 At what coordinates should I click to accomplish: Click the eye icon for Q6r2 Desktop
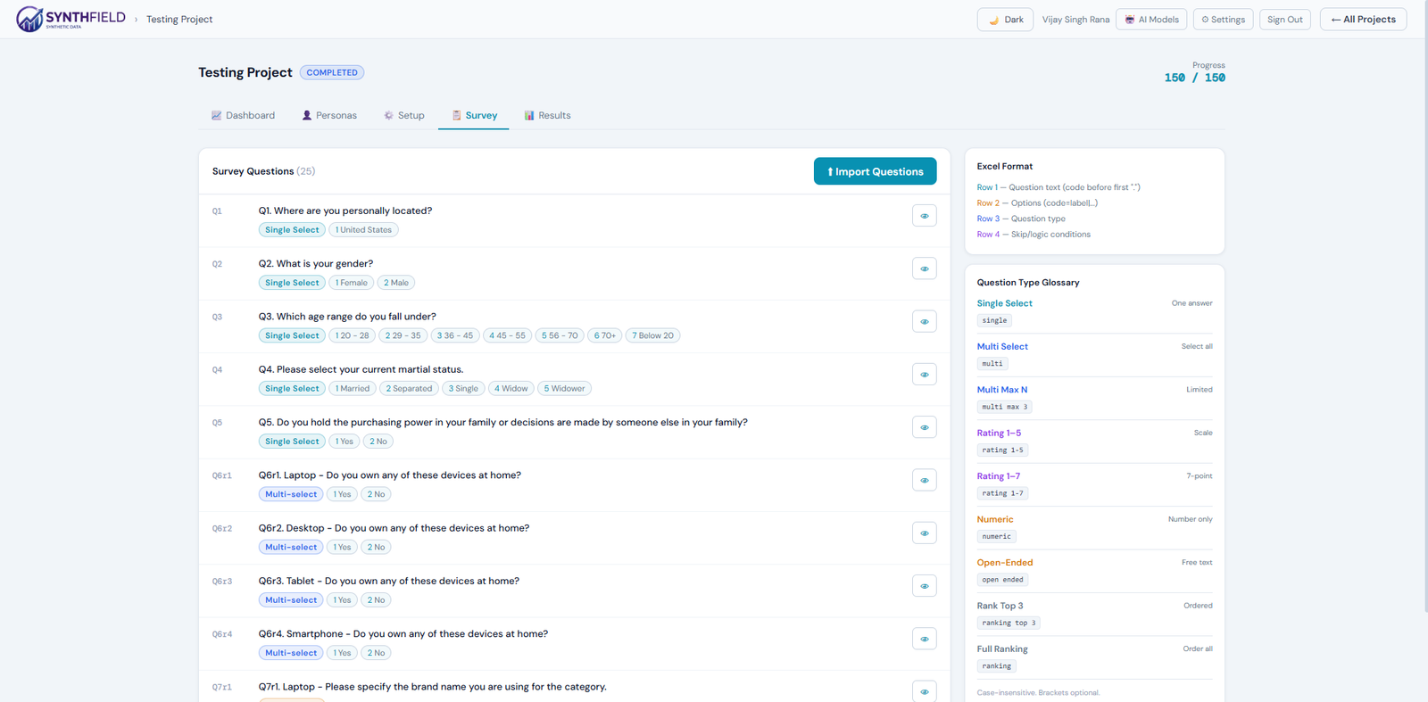(925, 533)
